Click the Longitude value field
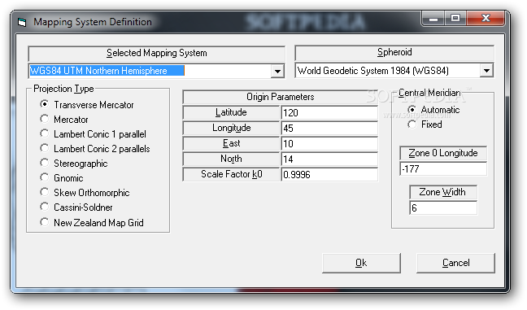 tap(329, 128)
